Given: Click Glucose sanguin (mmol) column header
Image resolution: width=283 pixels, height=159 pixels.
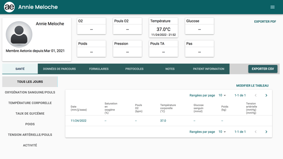Looking at the screenshot, I should 199,108.
